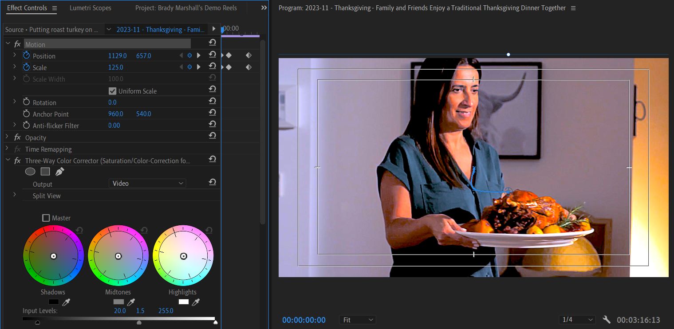The height and width of the screenshot is (329, 674).
Task: Expand Time Remapping properties
Action: 7,149
